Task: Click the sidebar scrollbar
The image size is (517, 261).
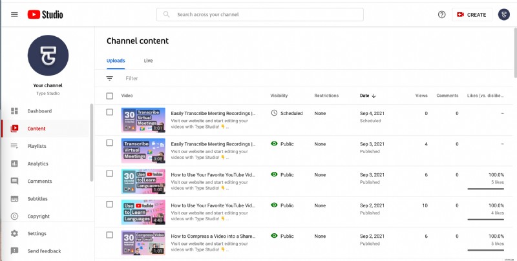Action: [91, 142]
